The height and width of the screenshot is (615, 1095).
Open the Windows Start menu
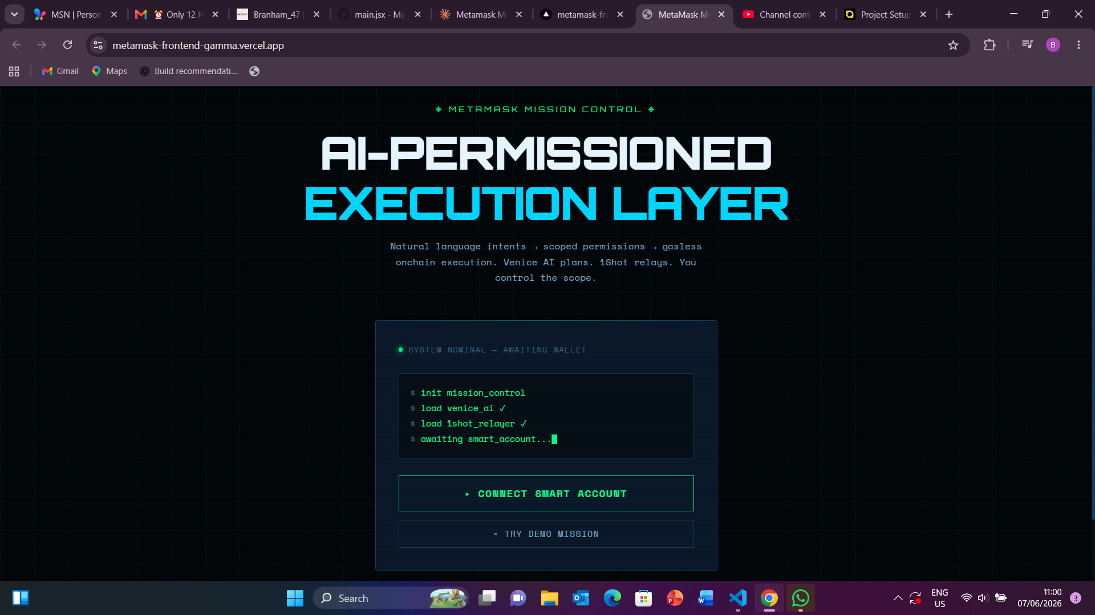coord(295,598)
